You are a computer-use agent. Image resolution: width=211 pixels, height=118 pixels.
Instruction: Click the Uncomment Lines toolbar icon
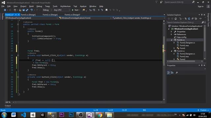click(x=102, y=10)
